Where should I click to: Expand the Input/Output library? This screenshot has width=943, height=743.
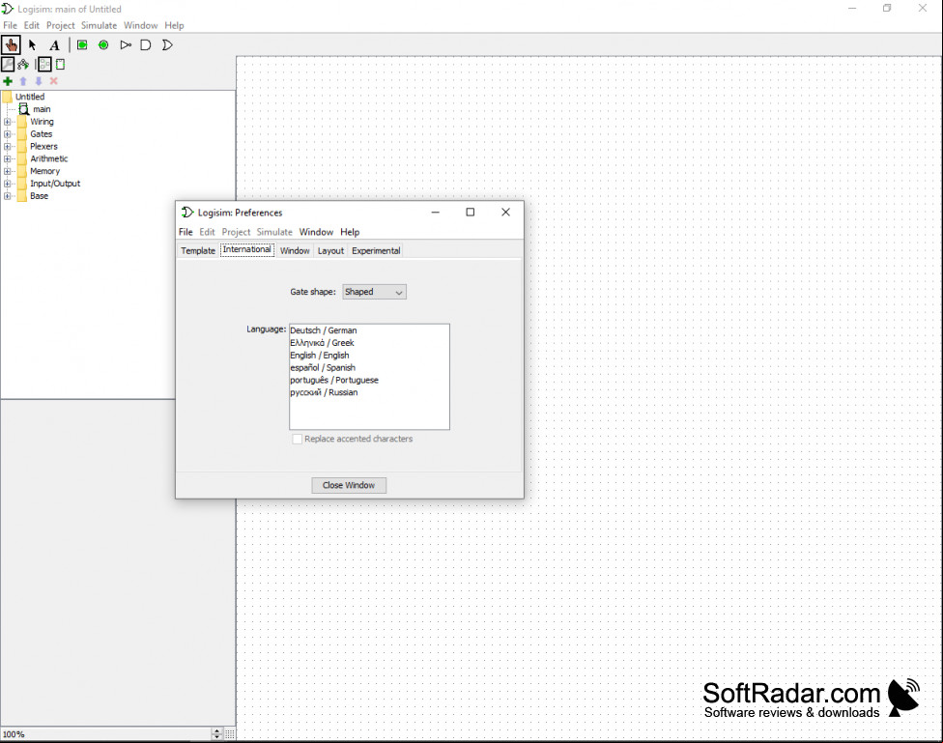tap(7, 184)
